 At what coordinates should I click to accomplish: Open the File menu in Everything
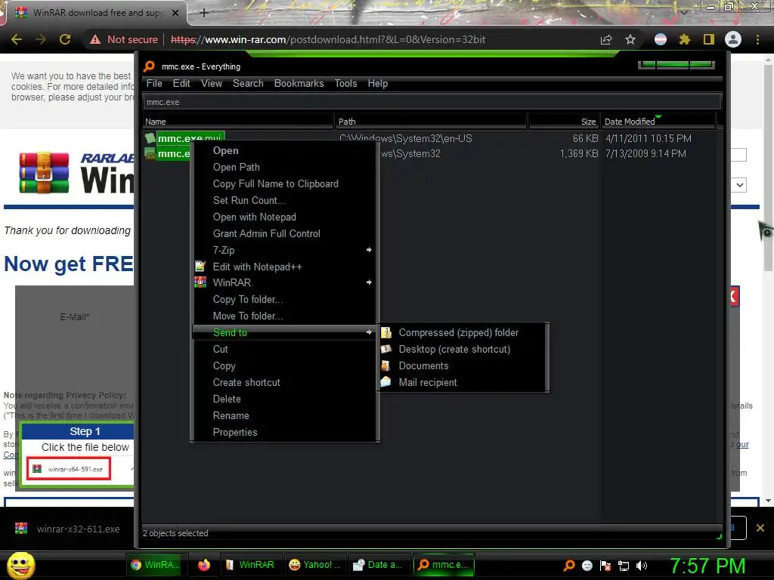[x=154, y=83]
